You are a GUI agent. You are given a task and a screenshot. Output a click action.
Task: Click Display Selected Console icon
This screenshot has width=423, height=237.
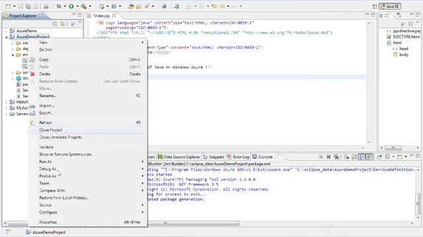[387, 157]
